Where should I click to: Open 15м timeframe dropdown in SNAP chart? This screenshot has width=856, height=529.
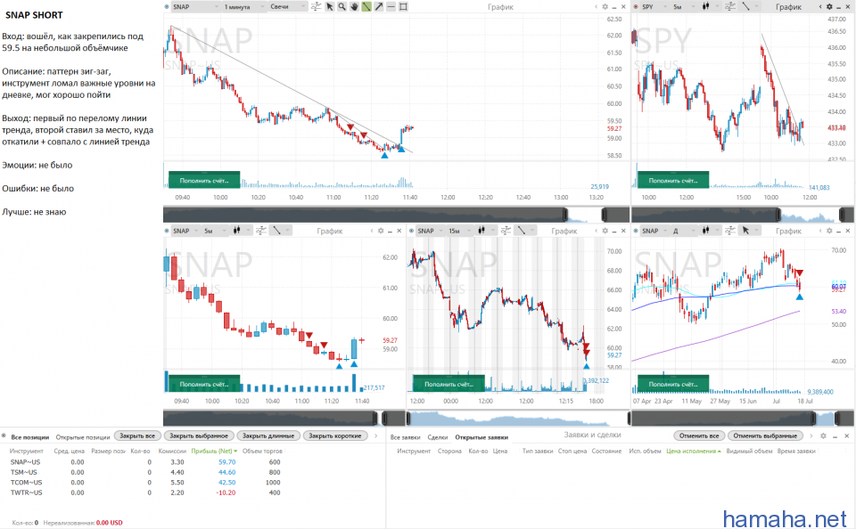pyautogui.click(x=460, y=231)
